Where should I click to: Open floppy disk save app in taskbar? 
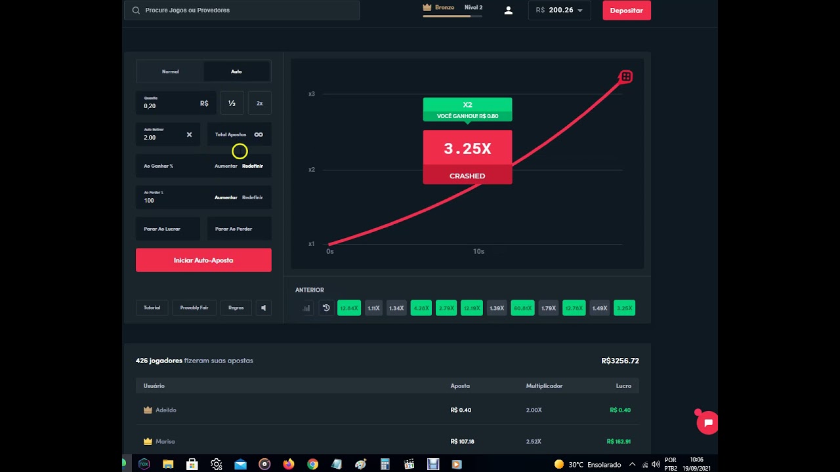coord(433,464)
